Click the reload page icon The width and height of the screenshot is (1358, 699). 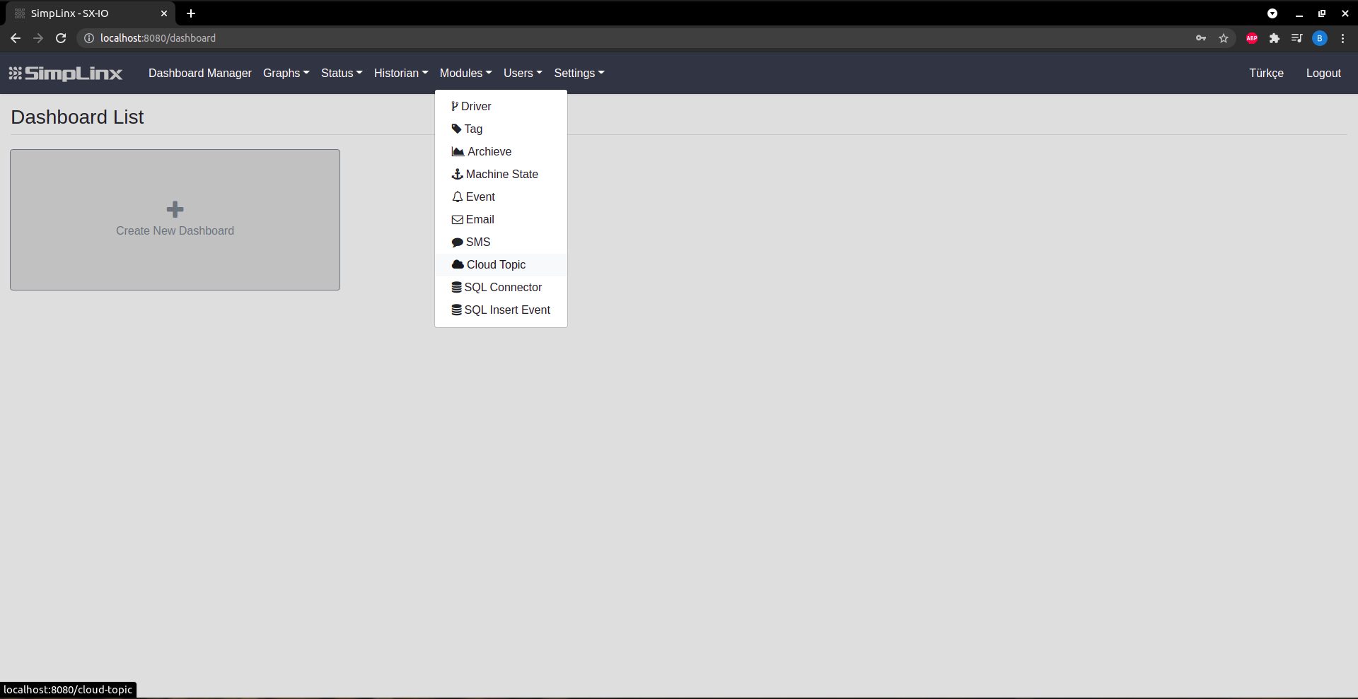pos(61,38)
